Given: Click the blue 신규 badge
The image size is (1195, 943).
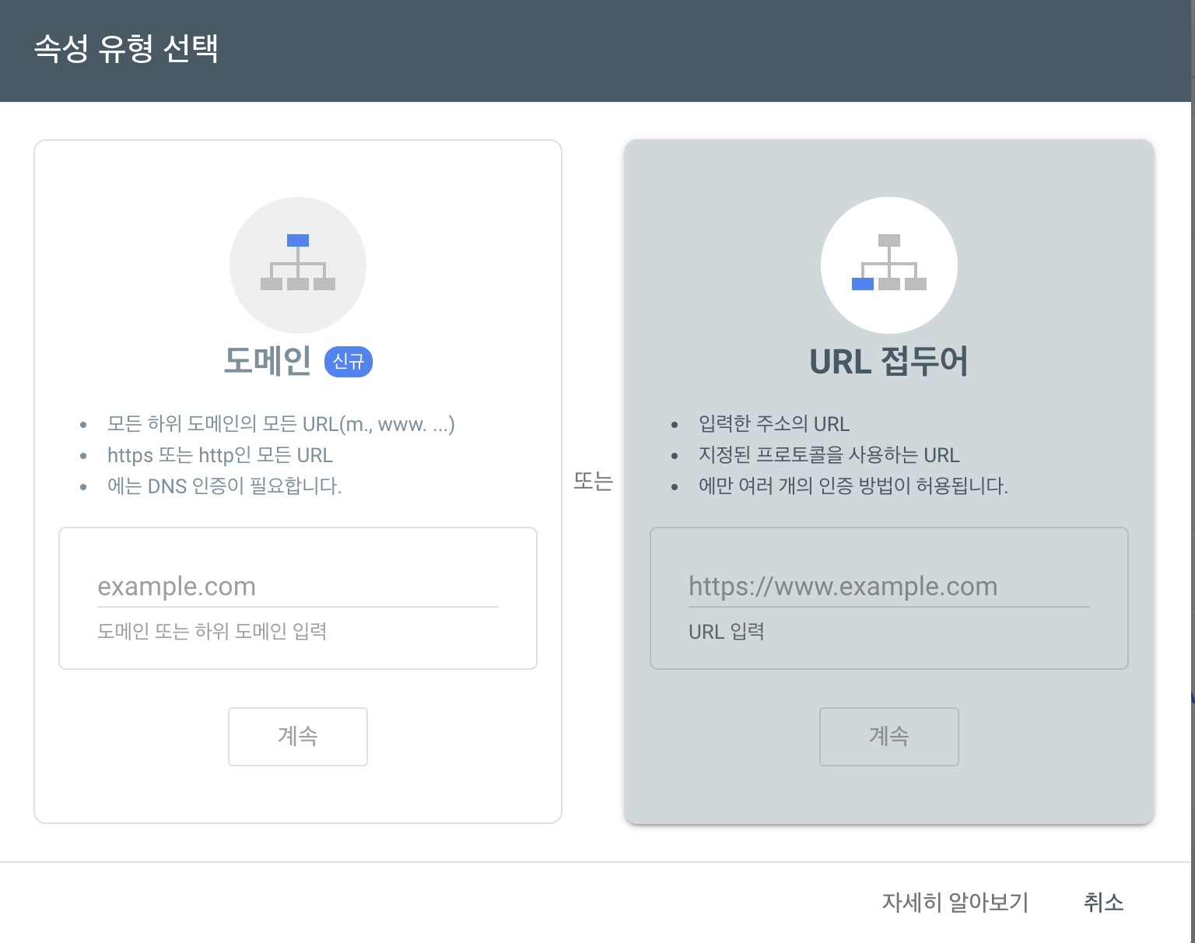Looking at the screenshot, I should pyautogui.click(x=349, y=362).
